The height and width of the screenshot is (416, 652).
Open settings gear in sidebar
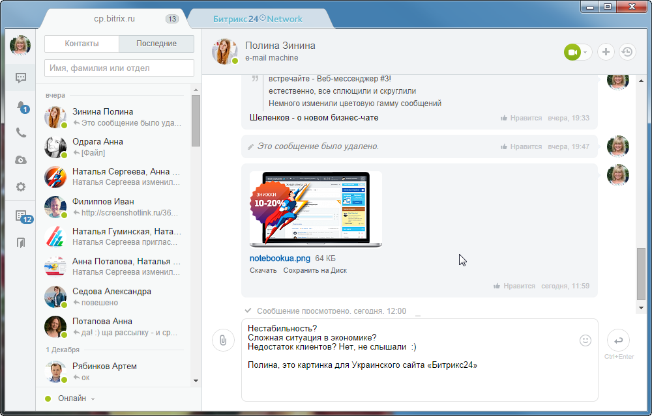(x=21, y=187)
